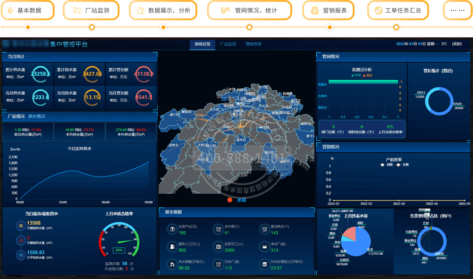Click the more (……) button at top
Screen dimensions: 473x279
click(457, 10)
